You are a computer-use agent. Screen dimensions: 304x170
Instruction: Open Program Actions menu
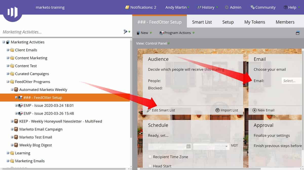pos(177,33)
